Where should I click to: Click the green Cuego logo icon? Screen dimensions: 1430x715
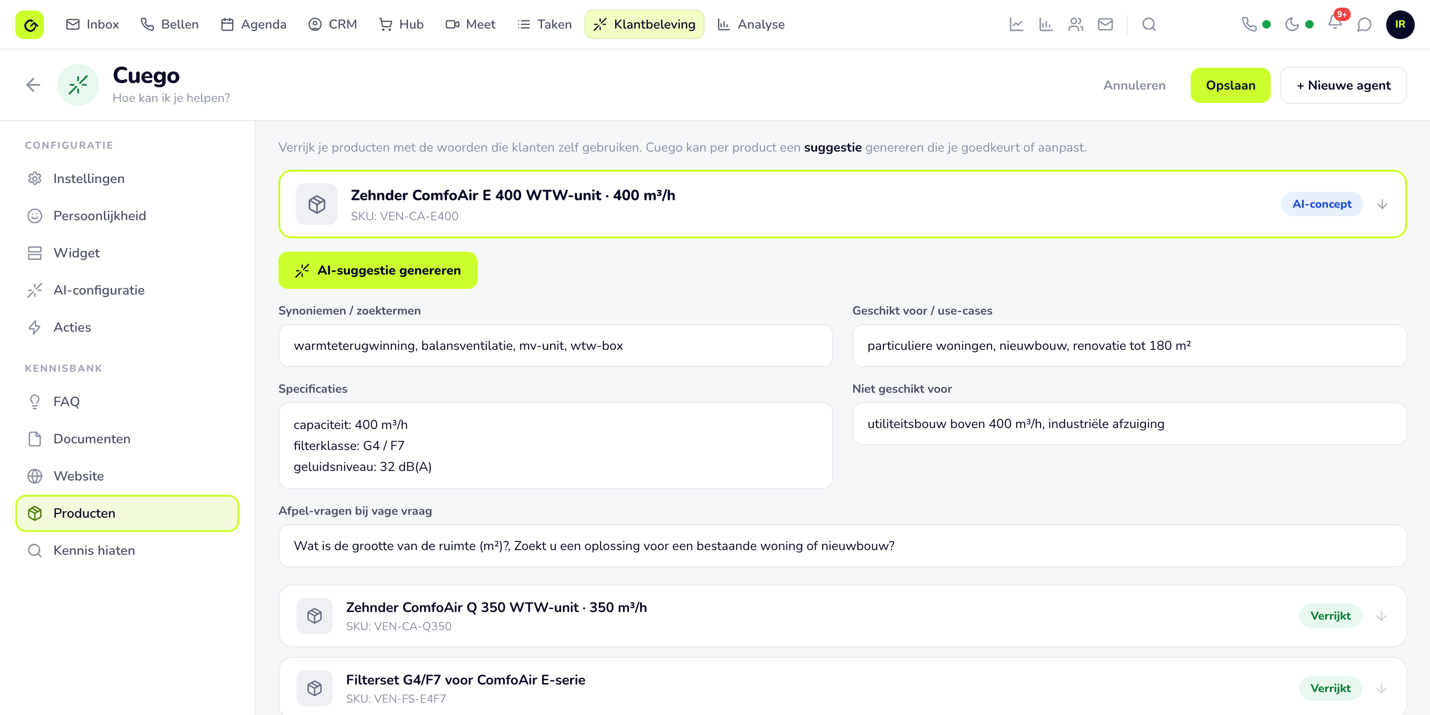[x=30, y=24]
